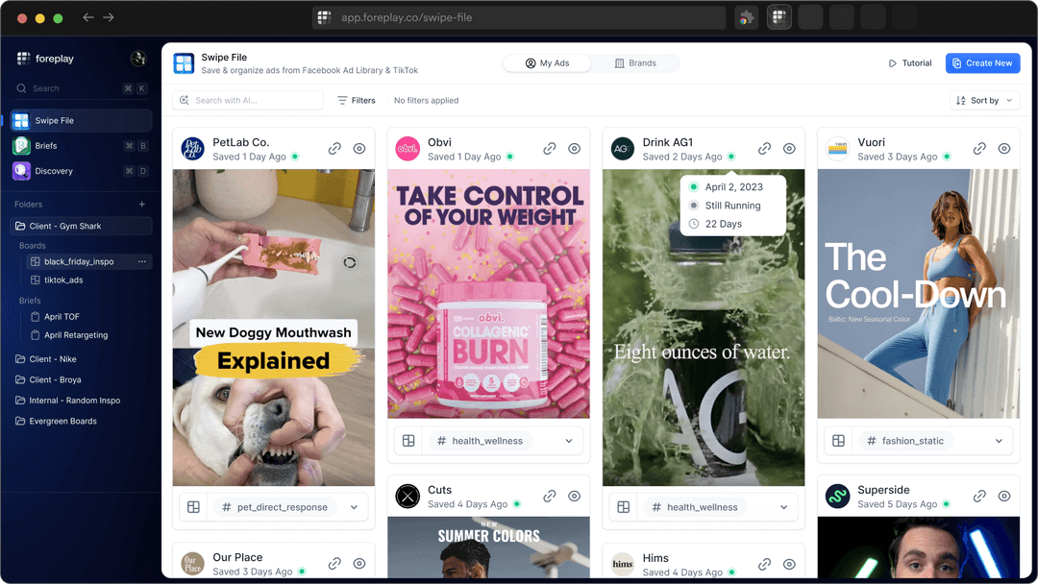1038x584 pixels.
Task: Open Discovery in the sidebar
Action: (54, 171)
